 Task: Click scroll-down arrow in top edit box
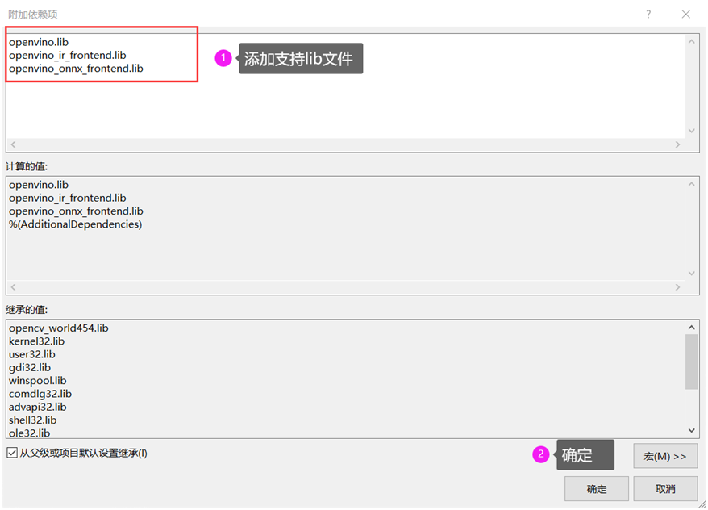(691, 131)
